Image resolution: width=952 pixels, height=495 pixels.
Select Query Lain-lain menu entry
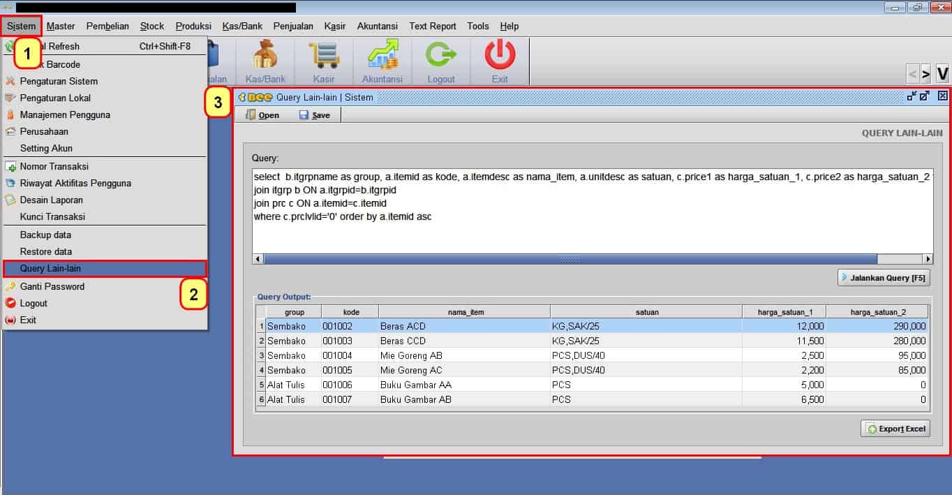(105, 268)
